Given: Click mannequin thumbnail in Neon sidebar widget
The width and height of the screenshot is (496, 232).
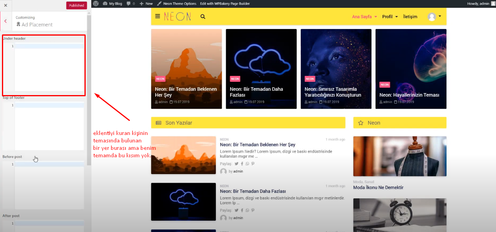Looking at the screenshot, I should tap(400, 156).
